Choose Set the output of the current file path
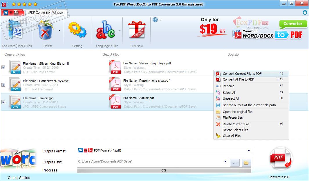Image resolution: width=309 pixels, height=181 pixels. click(x=251, y=105)
